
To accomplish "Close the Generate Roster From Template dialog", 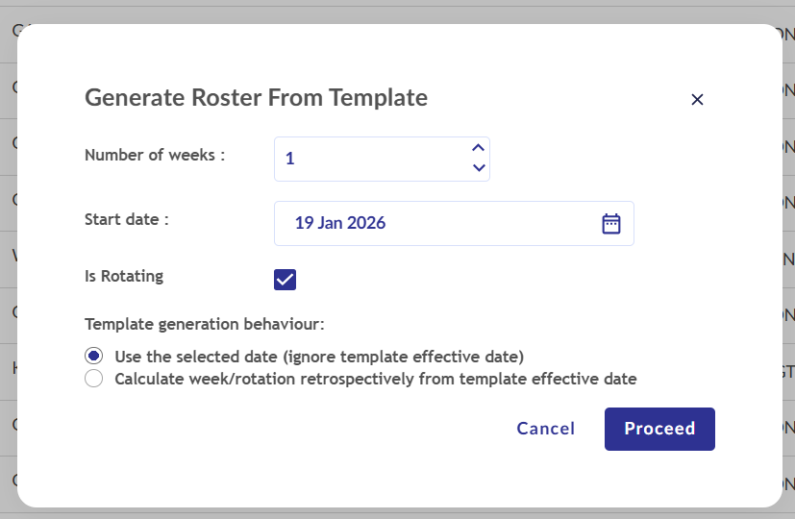I will click(698, 100).
